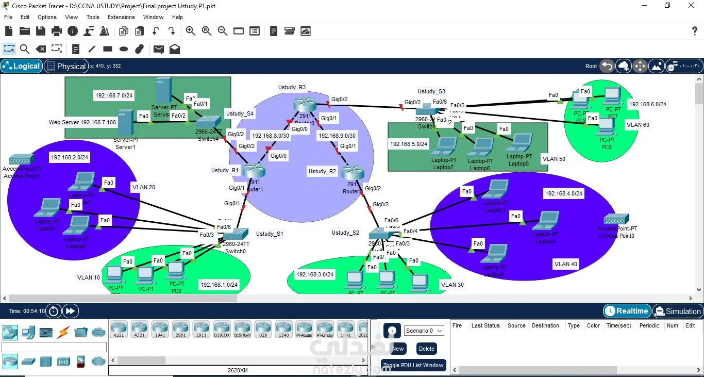
Task: Switch to Physical workspace view
Action: 65,66
